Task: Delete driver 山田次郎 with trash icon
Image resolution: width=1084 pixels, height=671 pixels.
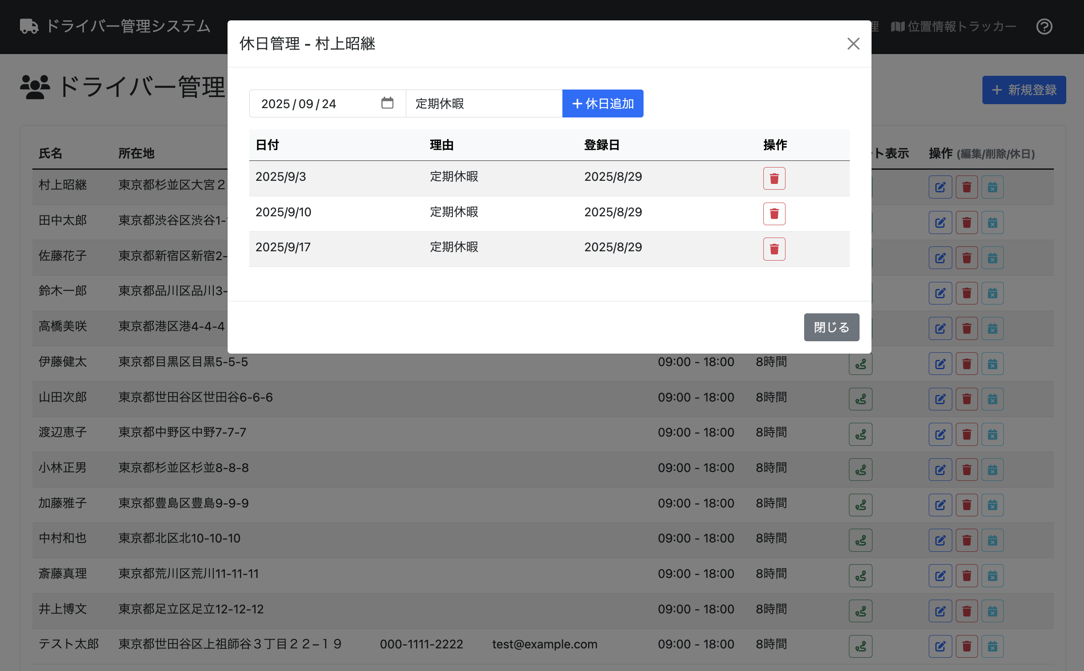Action: pyautogui.click(x=966, y=399)
